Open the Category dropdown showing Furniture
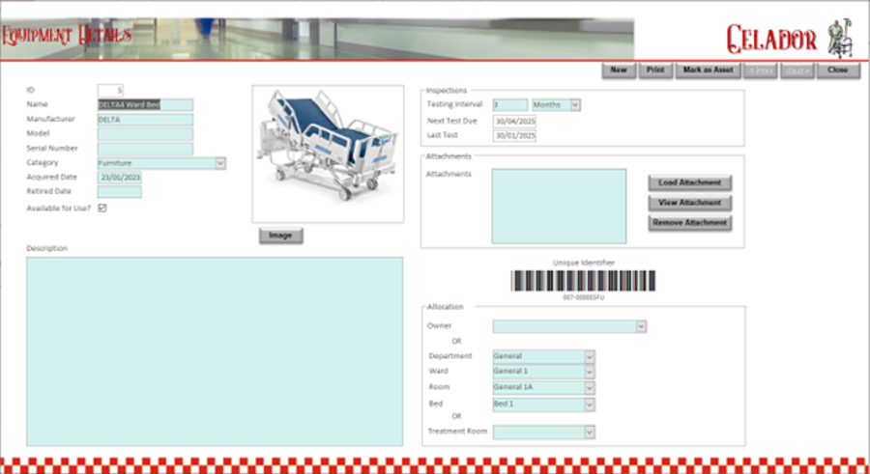The height and width of the screenshot is (474, 870). tap(220, 164)
